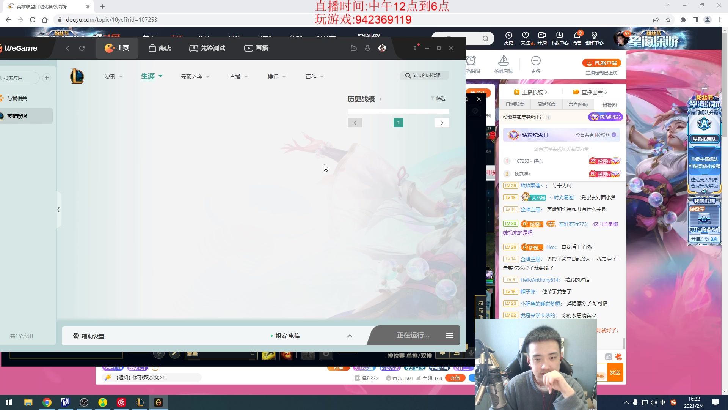Launch League of Legends from the taskbar
This screenshot has width=728, height=410.
140,402
